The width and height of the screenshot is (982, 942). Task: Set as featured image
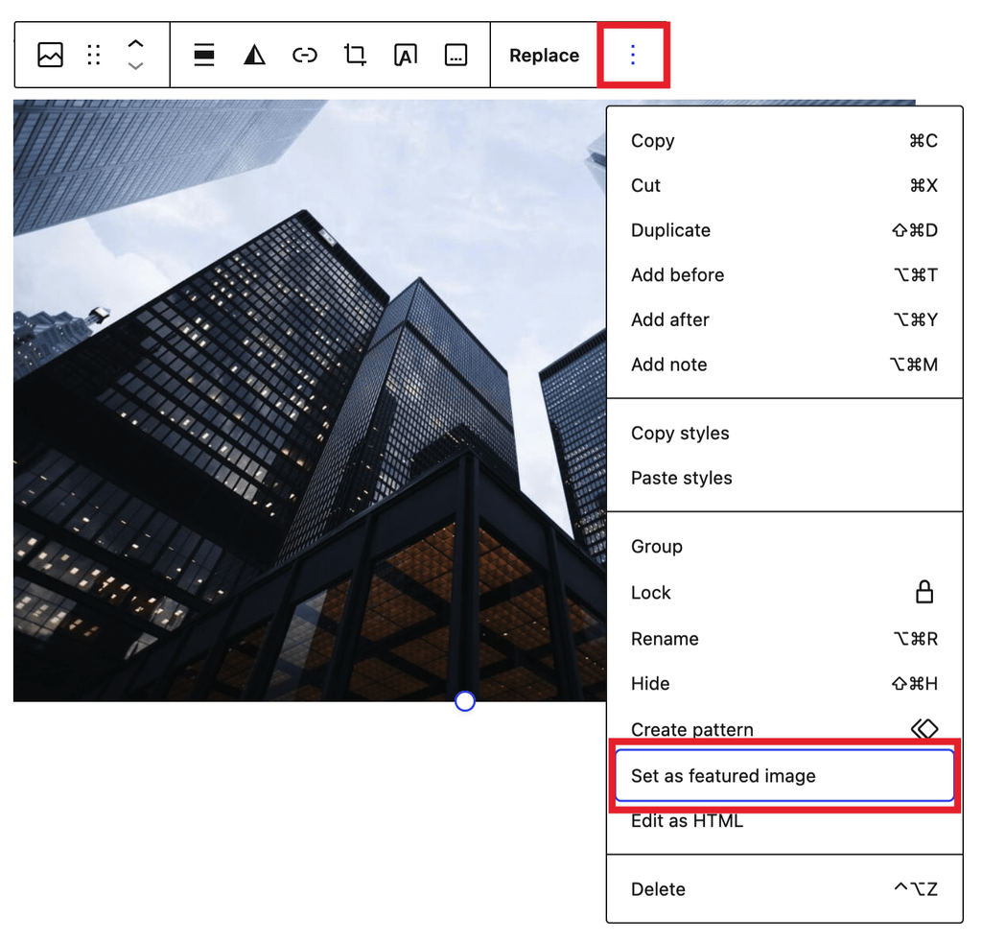click(784, 776)
